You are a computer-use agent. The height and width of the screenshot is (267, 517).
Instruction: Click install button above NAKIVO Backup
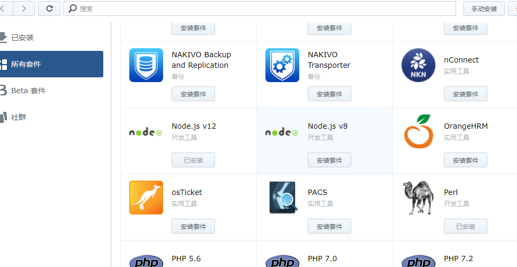click(193, 28)
